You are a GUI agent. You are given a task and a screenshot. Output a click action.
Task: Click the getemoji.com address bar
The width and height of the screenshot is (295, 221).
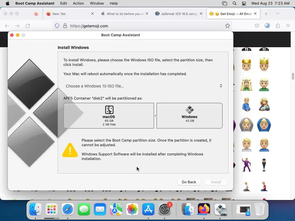point(143,26)
